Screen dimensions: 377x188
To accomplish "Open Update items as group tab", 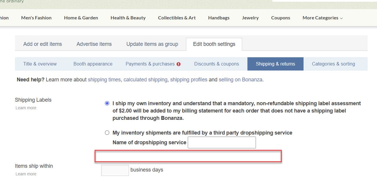I will 152,44.
